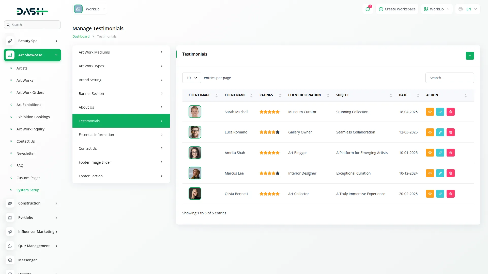Screen dimensions: 488x274
Task: Open the entries per page dropdown
Action: tap(192, 78)
